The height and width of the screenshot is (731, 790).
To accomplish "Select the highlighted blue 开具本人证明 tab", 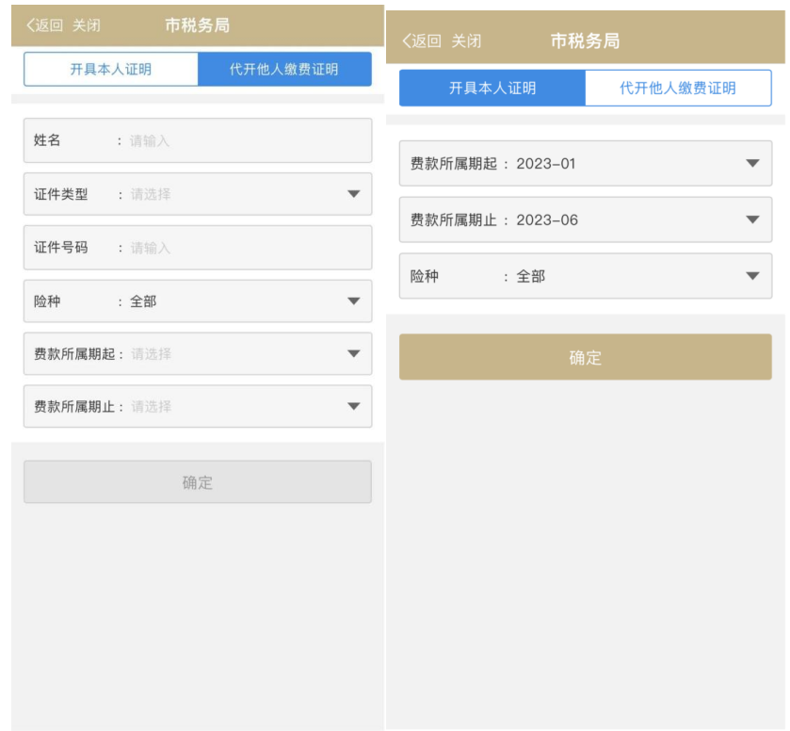I will pyautogui.click(x=492, y=89).
